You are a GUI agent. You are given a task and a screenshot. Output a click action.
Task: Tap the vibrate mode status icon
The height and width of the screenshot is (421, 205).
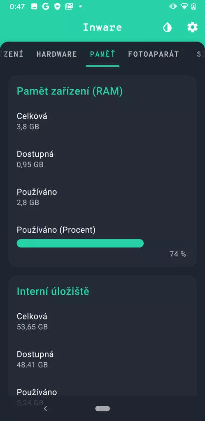[173, 7]
